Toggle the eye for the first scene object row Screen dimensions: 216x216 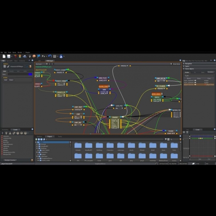[x=195, y=80]
